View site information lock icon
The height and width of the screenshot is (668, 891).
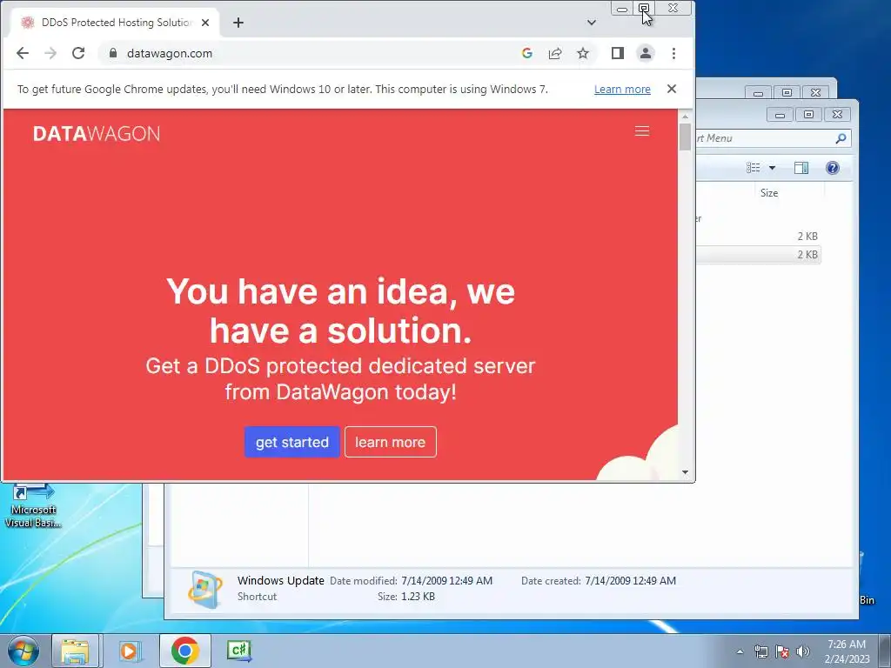pyautogui.click(x=113, y=53)
